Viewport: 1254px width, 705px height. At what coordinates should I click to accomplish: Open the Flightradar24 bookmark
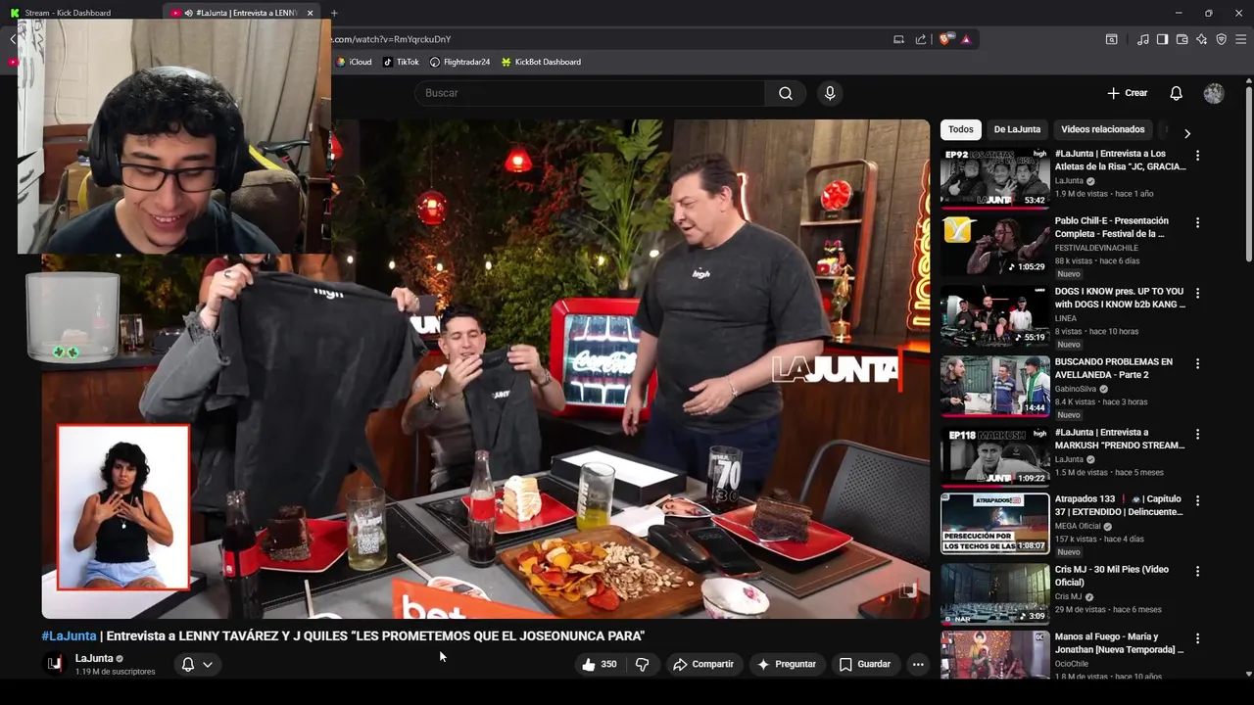click(x=459, y=62)
